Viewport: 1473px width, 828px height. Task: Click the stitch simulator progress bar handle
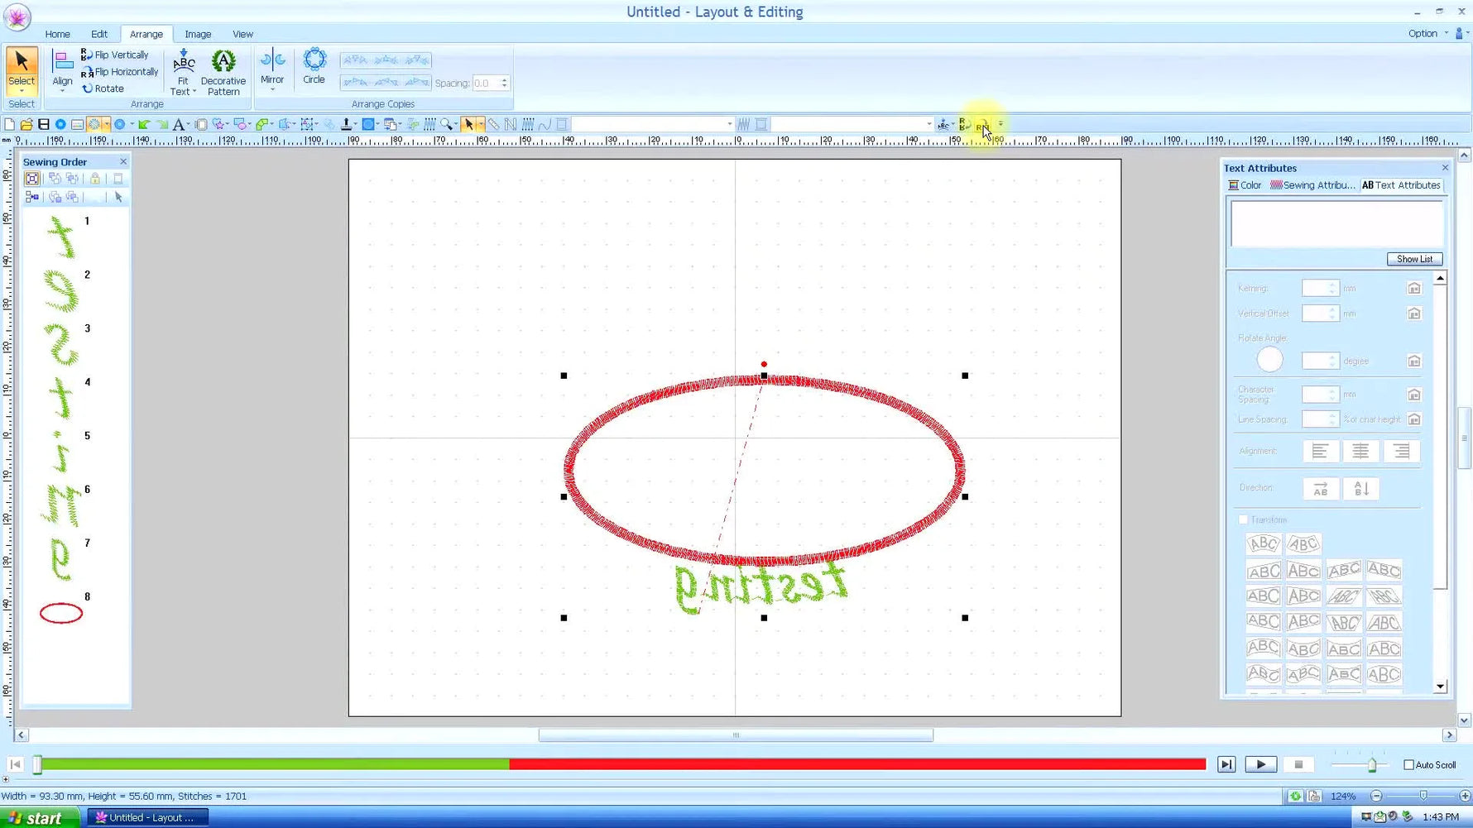(x=37, y=764)
